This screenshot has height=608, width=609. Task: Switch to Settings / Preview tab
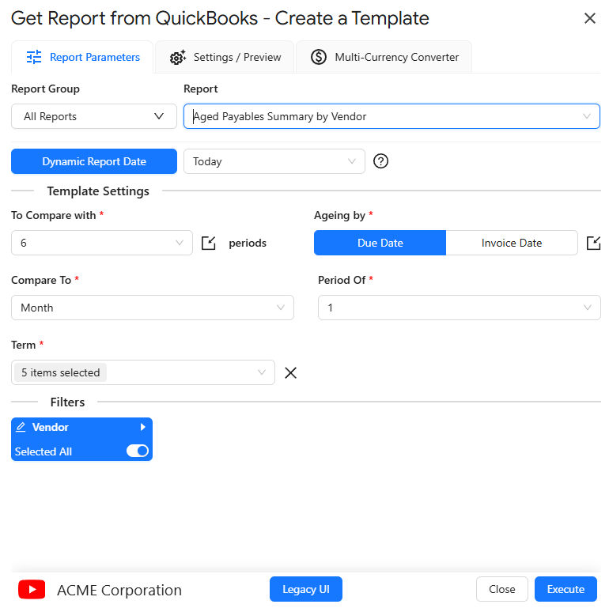click(225, 57)
